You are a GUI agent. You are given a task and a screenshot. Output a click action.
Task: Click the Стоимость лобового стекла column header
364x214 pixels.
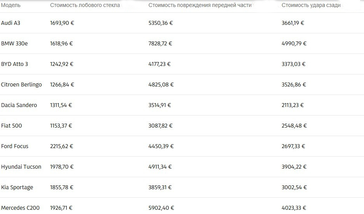point(85,5)
